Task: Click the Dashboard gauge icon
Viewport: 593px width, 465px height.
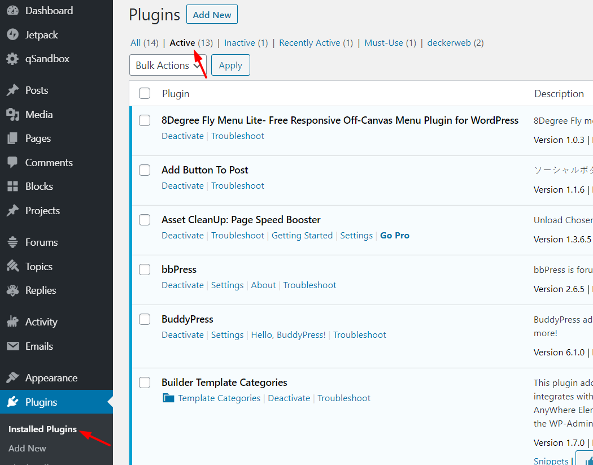Action: [x=12, y=11]
